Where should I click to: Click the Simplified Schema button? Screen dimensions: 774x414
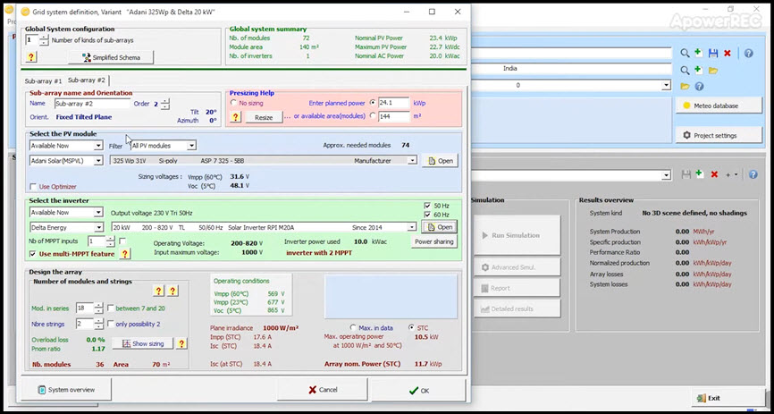pos(111,57)
